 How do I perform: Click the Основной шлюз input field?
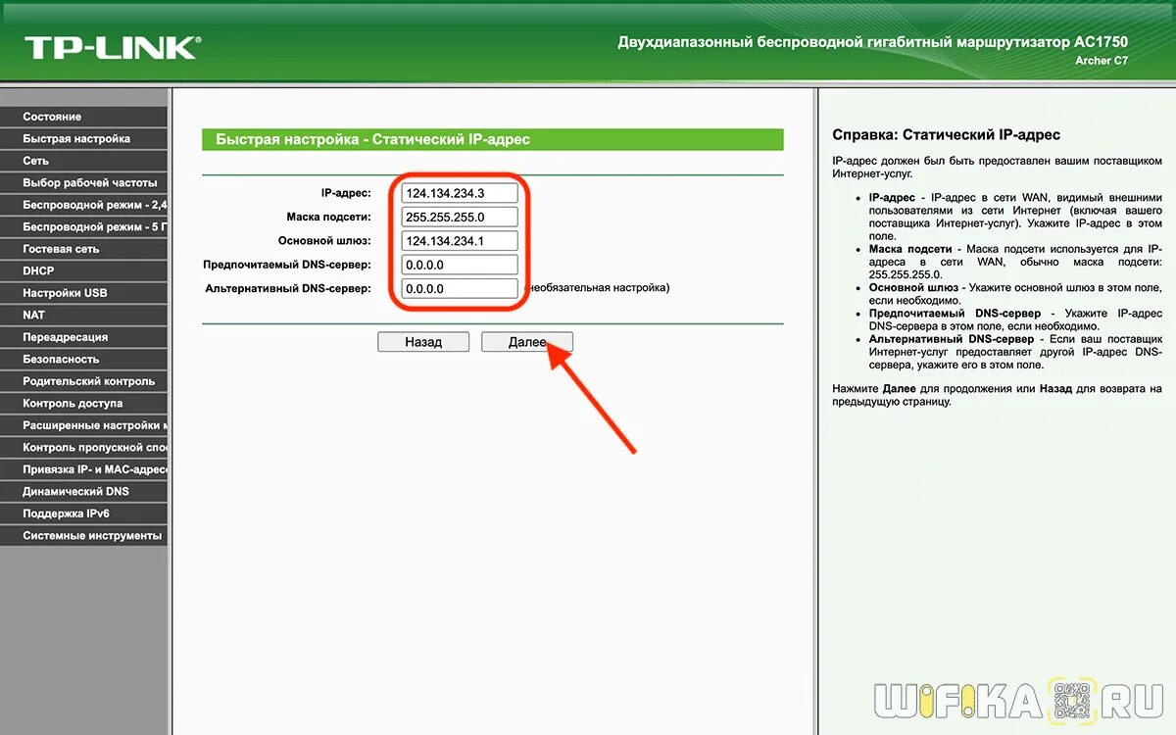point(460,241)
